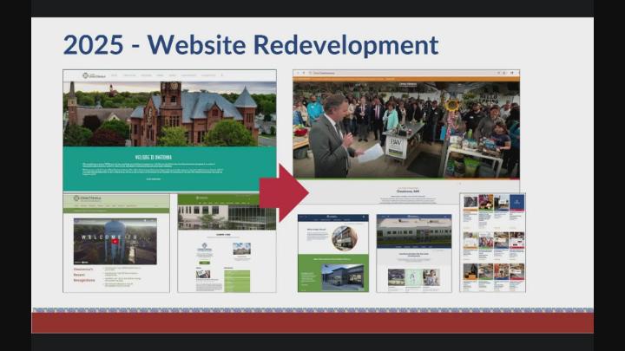This screenshot has width=625, height=351.
Task: Select the old homepage courthouse screenshot
Action: pyautogui.click(x=169, y=130)
